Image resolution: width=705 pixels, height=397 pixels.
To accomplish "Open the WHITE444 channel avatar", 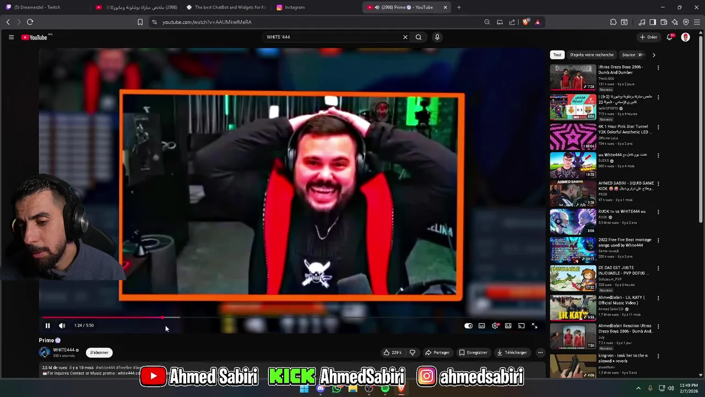I will pyautogui.click(x=44, y=352).
